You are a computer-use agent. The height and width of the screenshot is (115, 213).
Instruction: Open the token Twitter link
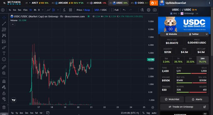pyautogui.click(x=194, y=34)
